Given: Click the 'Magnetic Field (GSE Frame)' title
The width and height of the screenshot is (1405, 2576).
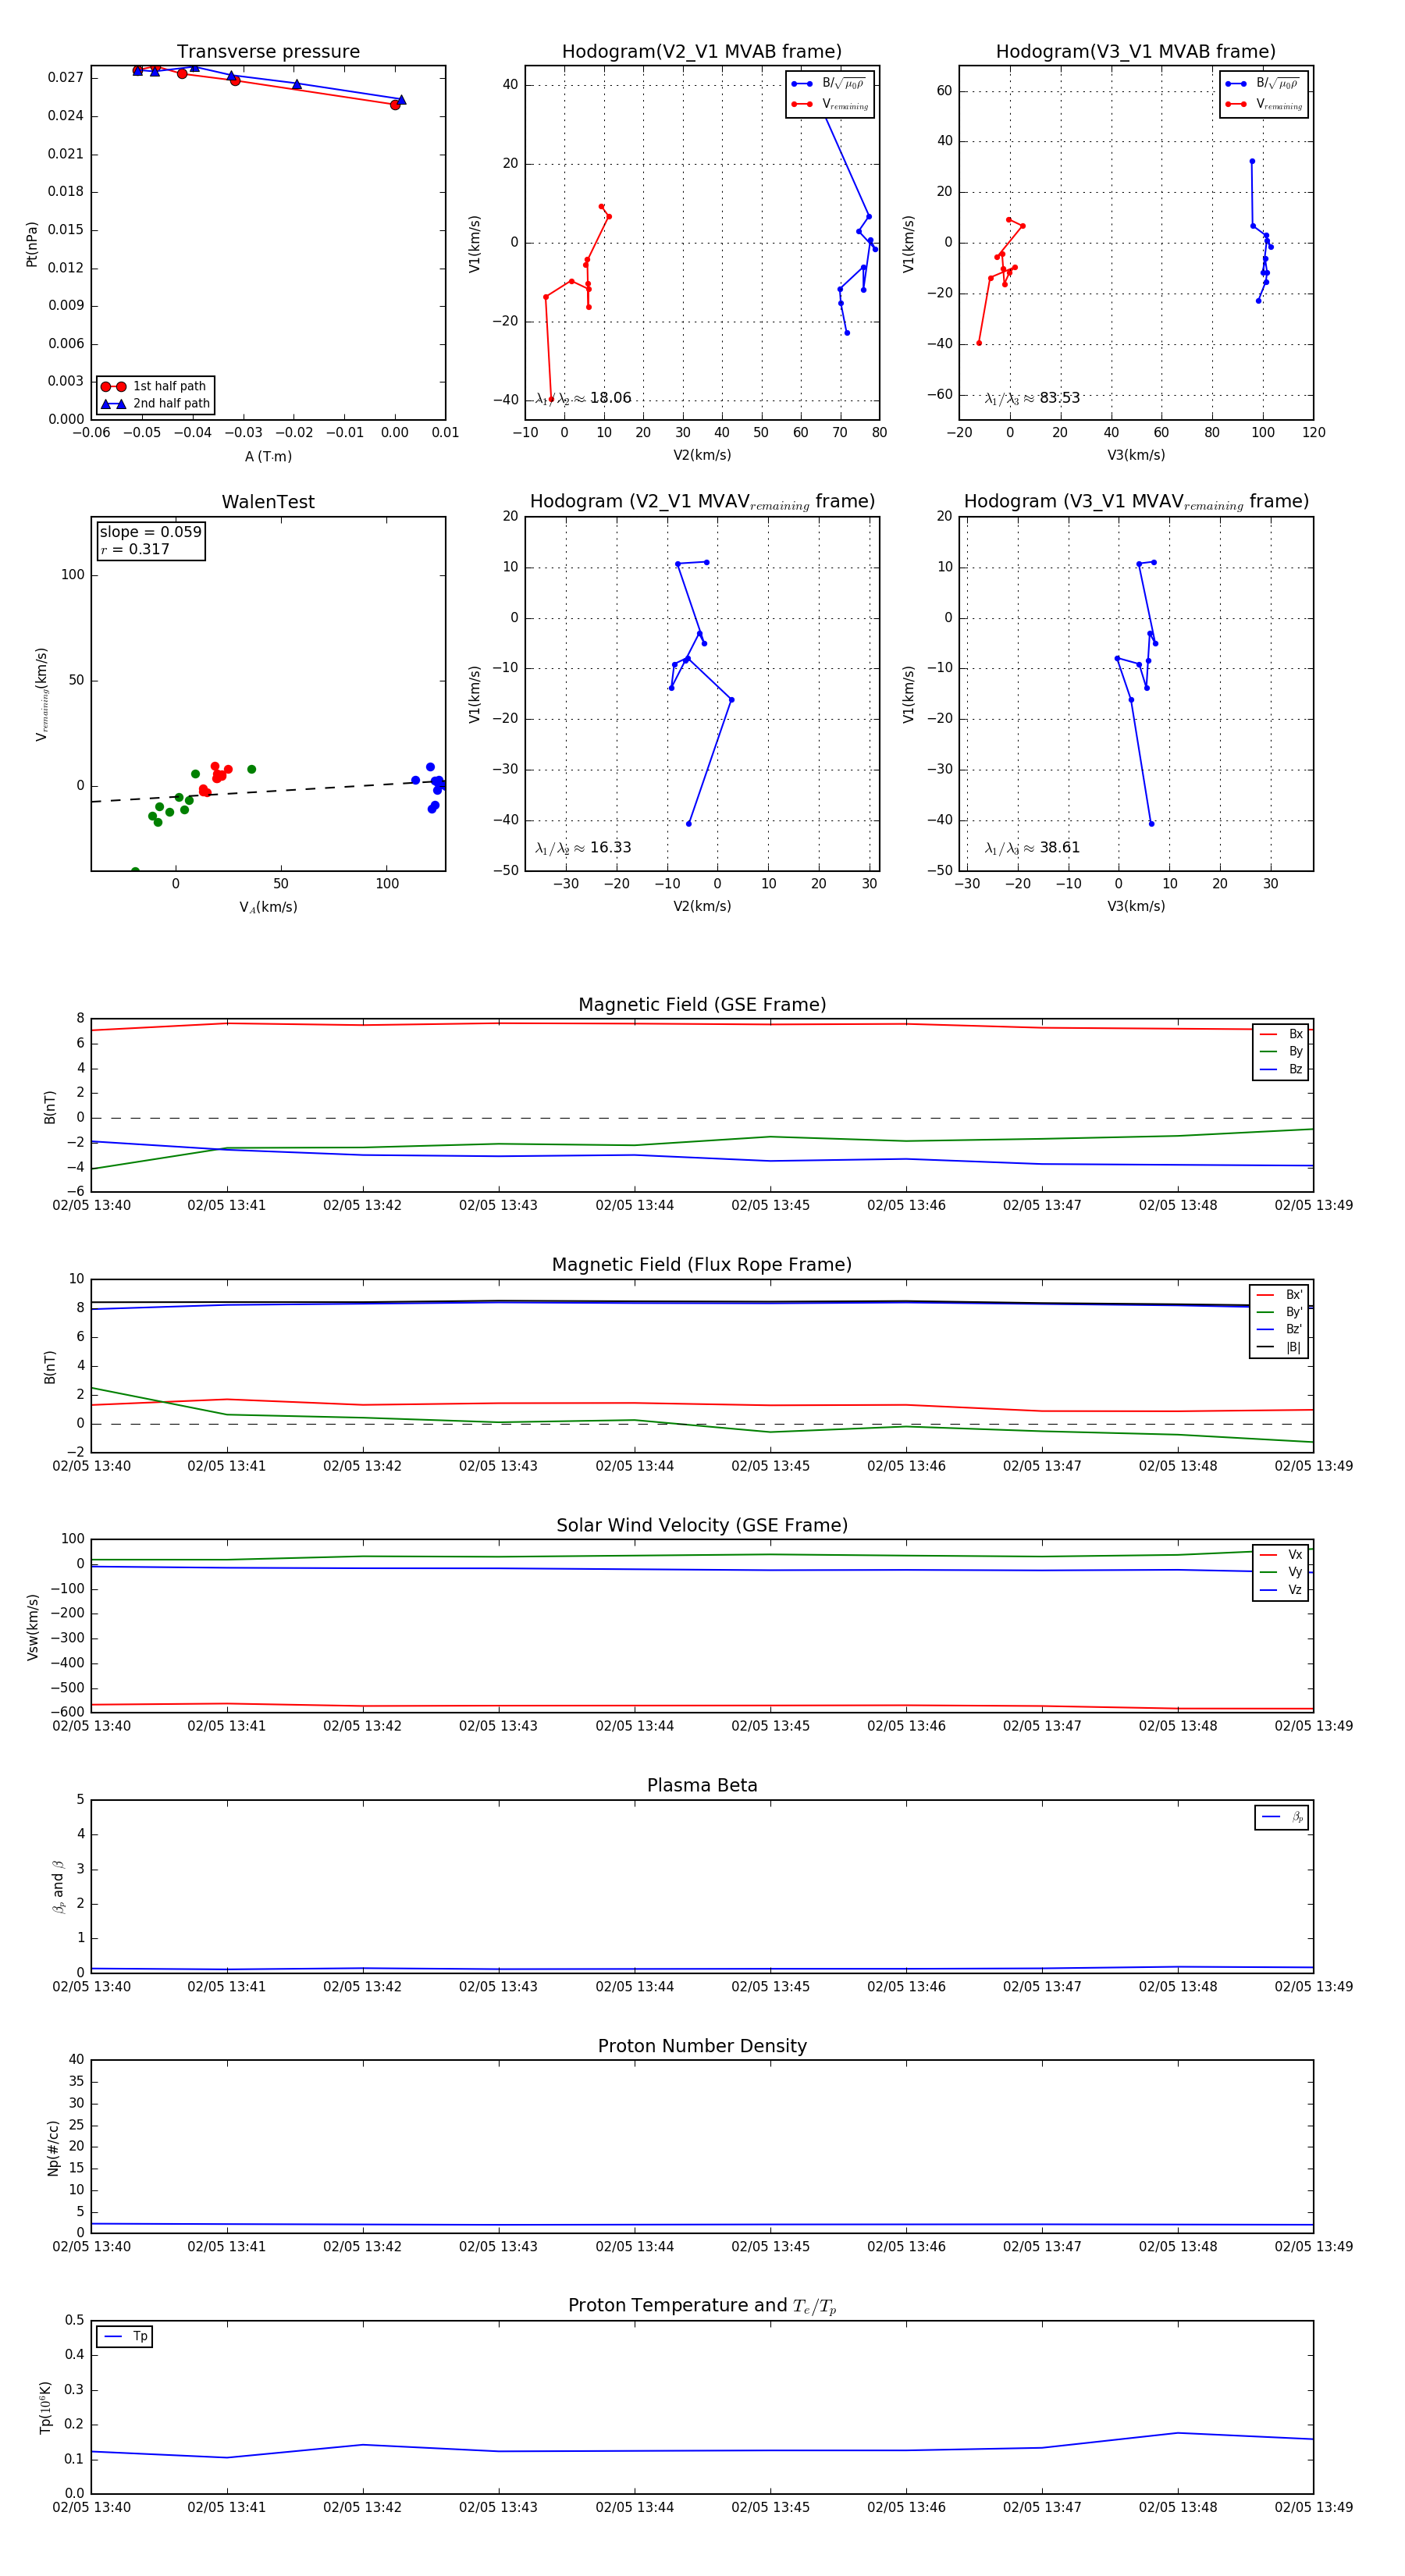Looking at the screenshot, I should coord(702,1005).
